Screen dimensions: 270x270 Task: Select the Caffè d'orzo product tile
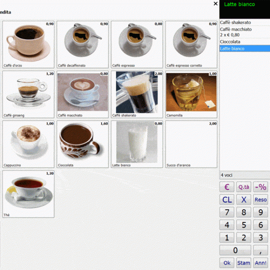[x=28, y=44]
